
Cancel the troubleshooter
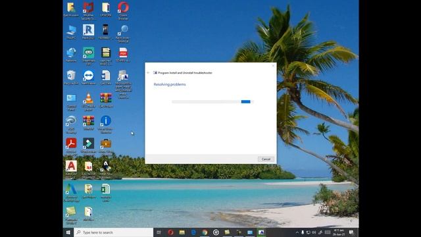point(266,159)
